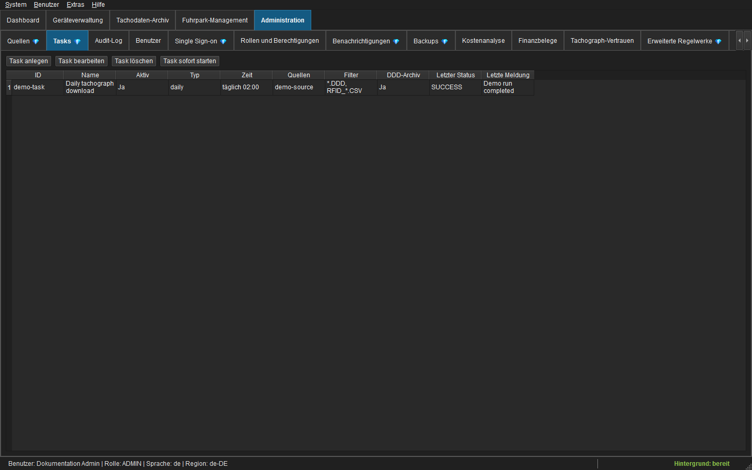Open the Tachodaten-Archiv tab
The image size is (752, 470).
pos(143,20)
